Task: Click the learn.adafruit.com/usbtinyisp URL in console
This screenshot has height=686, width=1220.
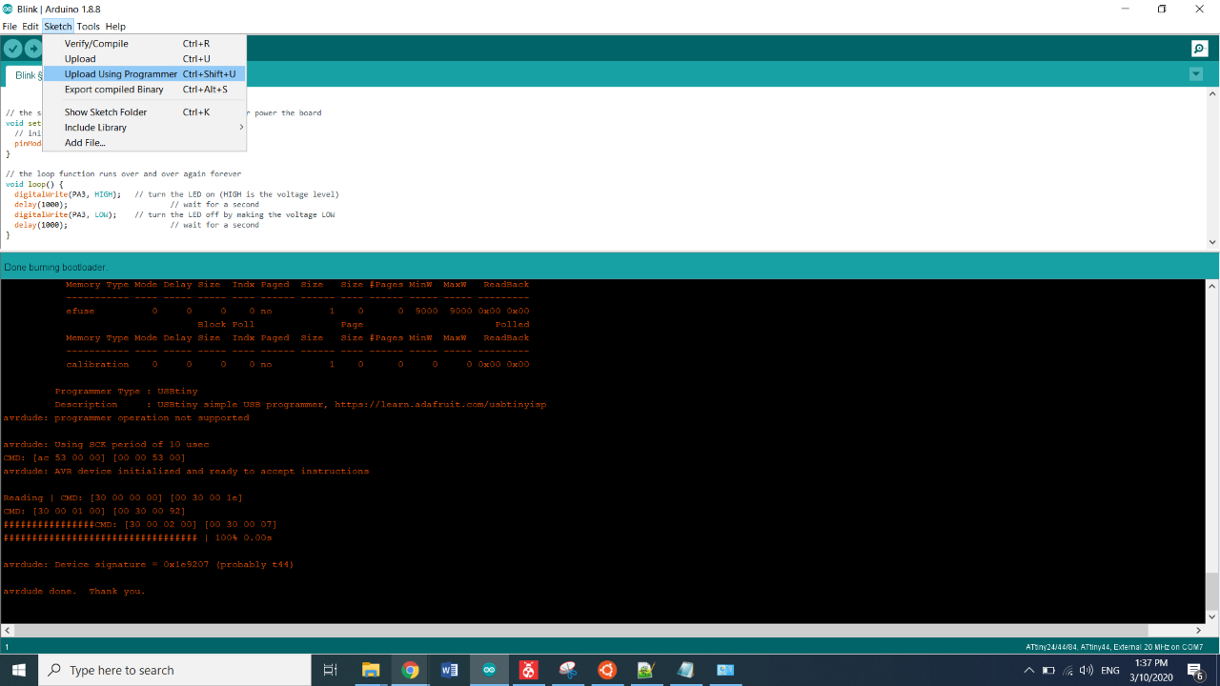Action: pyautogui.click(x=440, y=405)
